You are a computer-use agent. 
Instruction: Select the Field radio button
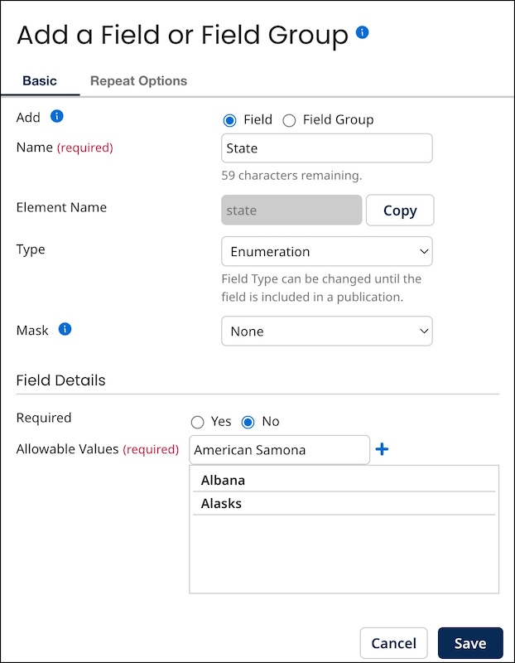(229, 120)
